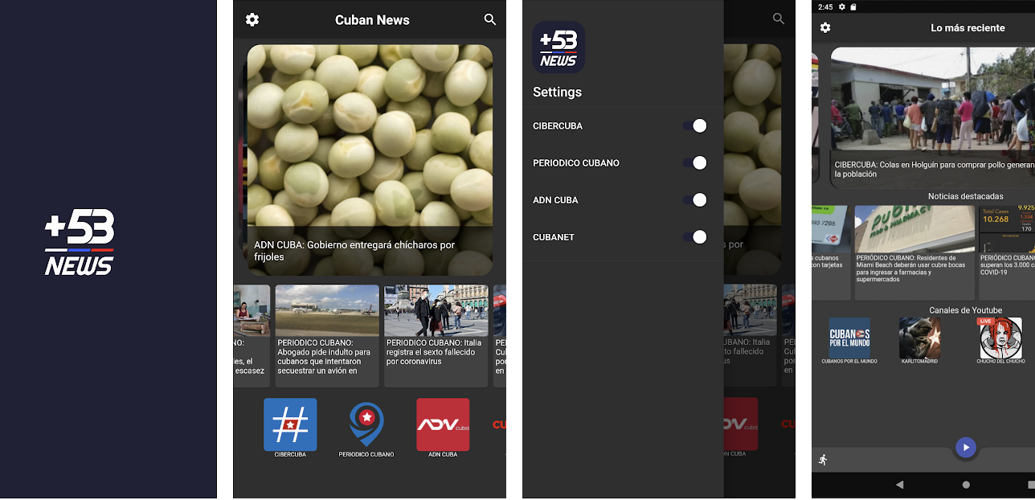Click the dimmed search icon behind Settings drawer
The height and width of the screenshot is (500, 1035).
pos(778,18)
